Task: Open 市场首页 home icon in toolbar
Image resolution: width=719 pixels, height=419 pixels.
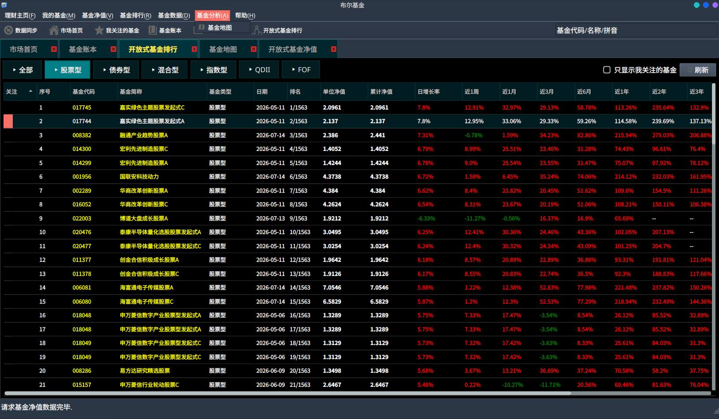Action: (x=54, y=30)
